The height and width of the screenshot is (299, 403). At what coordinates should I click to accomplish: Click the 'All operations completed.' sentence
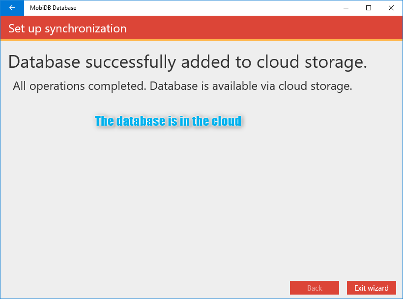[80, 86]
